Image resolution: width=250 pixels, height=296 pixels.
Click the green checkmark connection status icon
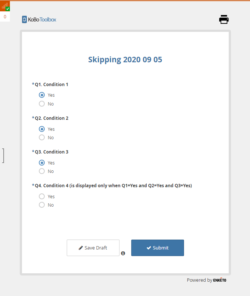[8, 8]
